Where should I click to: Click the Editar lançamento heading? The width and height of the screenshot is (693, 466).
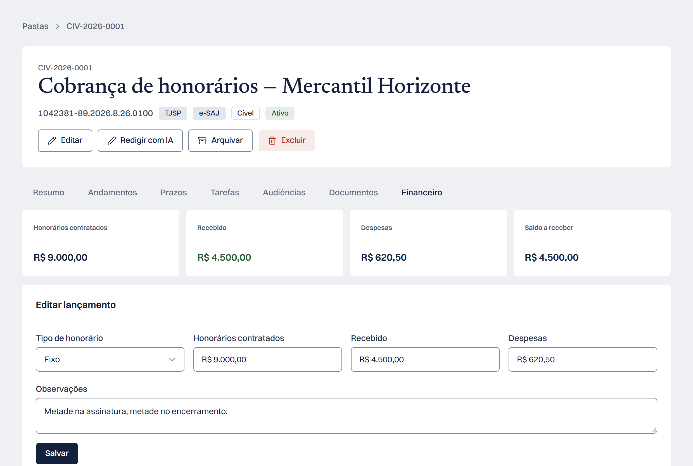click(76, 305)
